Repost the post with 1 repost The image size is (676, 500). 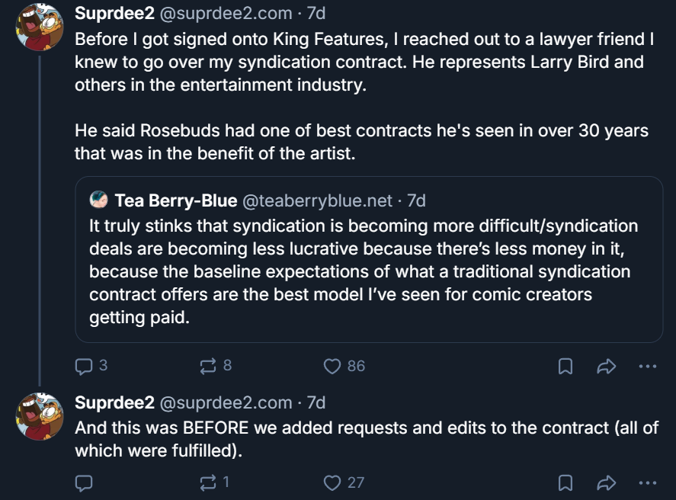tap(207, 482)
